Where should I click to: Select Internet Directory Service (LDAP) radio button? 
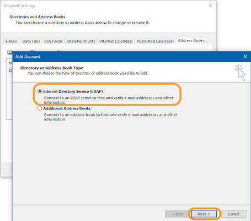40,91
